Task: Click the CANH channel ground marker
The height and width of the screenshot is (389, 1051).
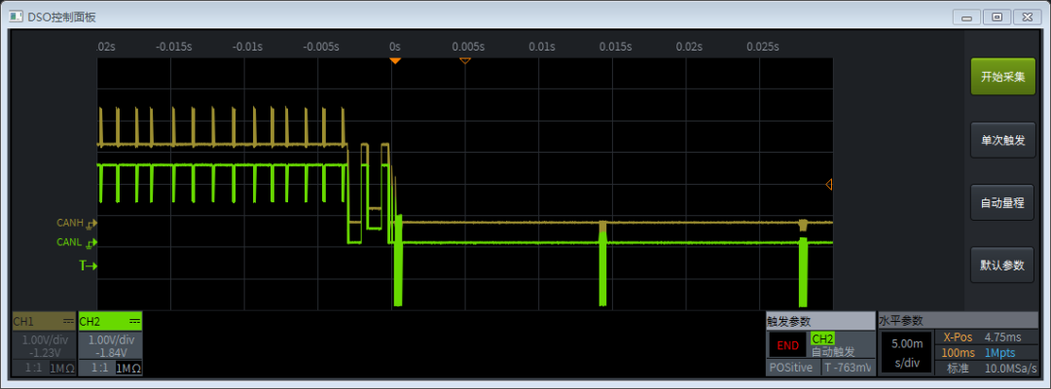Action: [x=93, y=223]
